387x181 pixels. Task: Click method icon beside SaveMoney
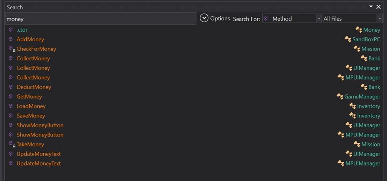10,116
